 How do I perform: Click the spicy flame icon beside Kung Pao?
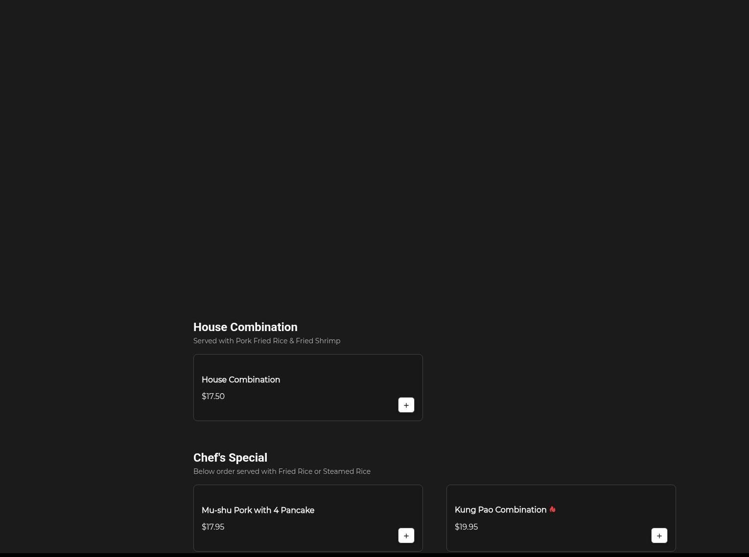pyautogui.click(x=552, y=510)
